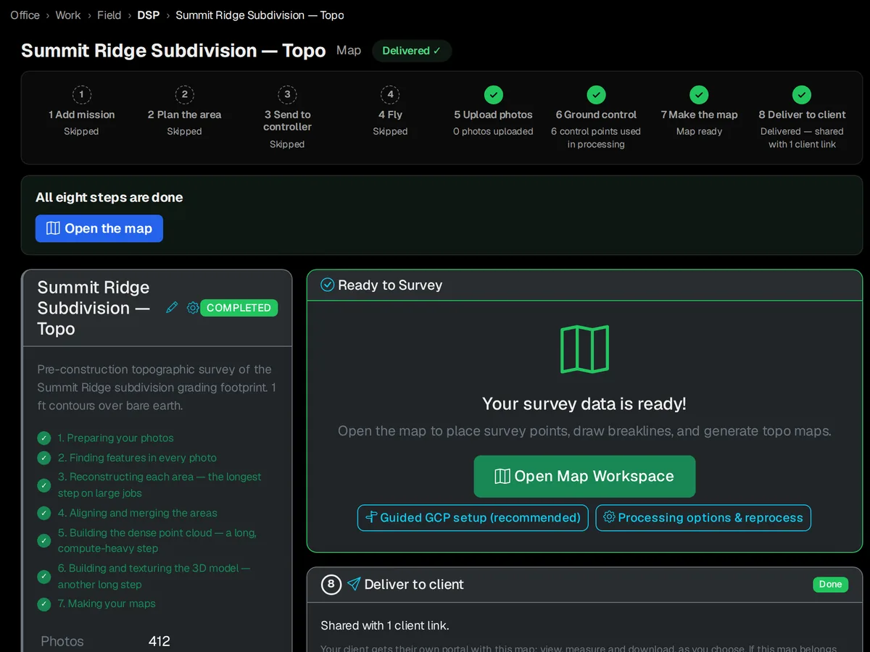Open Map Workspace
This screenshot has height=652, width=870.
[x=584, y=476]
